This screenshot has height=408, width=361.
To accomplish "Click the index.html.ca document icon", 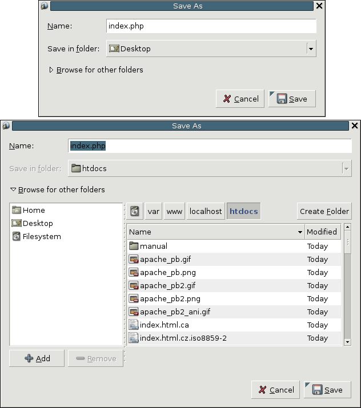I will pyautogui.click(x=134, y=325).
